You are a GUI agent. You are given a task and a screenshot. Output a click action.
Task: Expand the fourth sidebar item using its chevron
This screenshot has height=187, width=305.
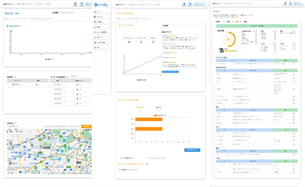click(107, 27)
